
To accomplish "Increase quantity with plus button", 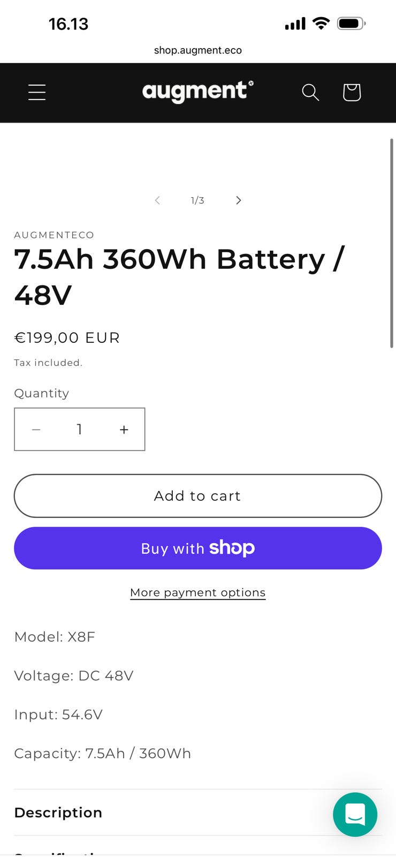I will pyautogui.click(x=124, y=430).
